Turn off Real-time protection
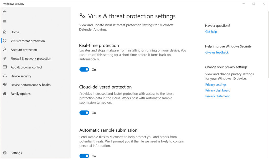Image resolution: width=269 pixels, height=159 pixels. (x=84, y=69)
